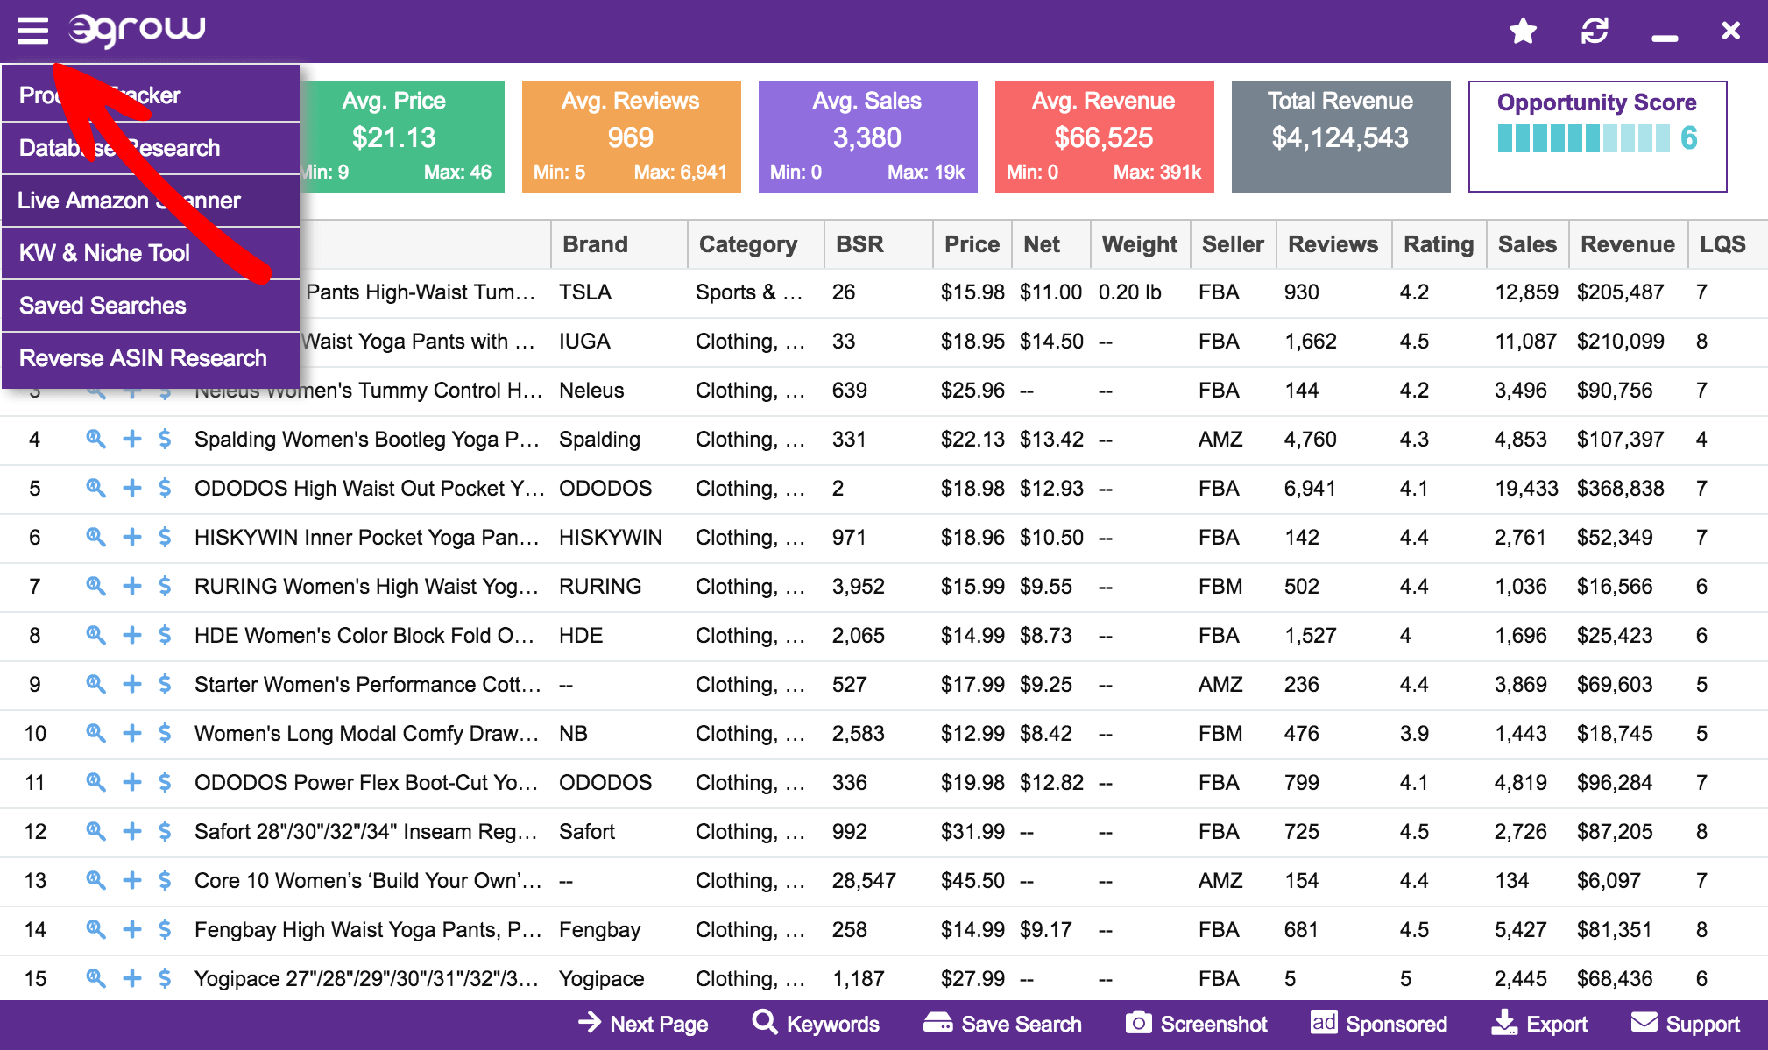This screenshot has width=1768, height=1050.
Task: Go to Saved Searches
Action: click(151, 306)
